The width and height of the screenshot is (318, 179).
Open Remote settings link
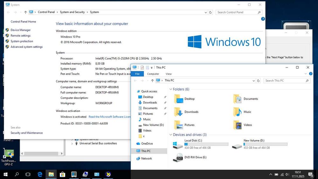(20, 36)
